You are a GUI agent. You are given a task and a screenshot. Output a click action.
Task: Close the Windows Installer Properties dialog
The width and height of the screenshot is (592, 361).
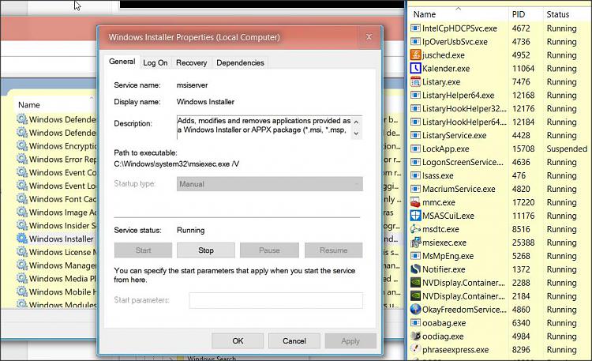369,36
